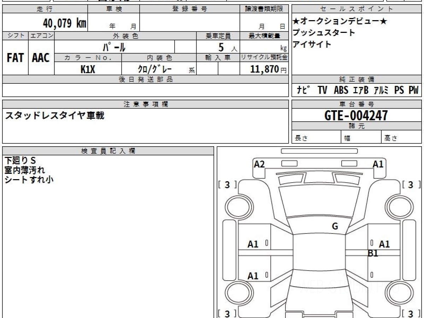Viewport: 424px width, 318px height.
Task: Click the chassis number GTE-004247
Action: pos(356,115)
